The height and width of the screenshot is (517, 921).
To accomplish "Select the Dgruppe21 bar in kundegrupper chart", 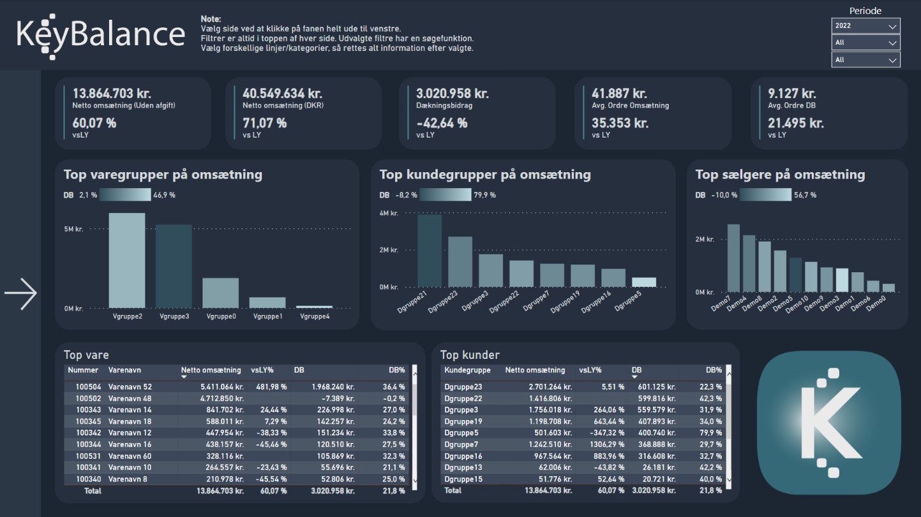I will (430, 251).
